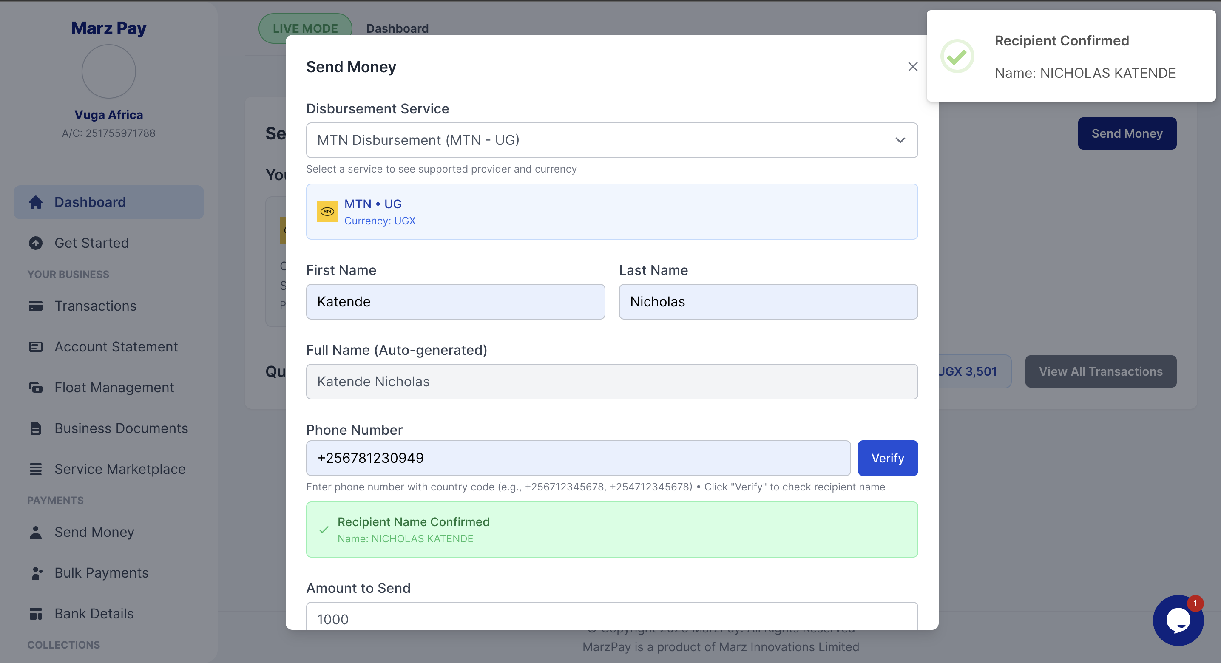Screen dimensions: 1221x663
Task: Click the MTN • UG provider card
Action: pos(611,212)
